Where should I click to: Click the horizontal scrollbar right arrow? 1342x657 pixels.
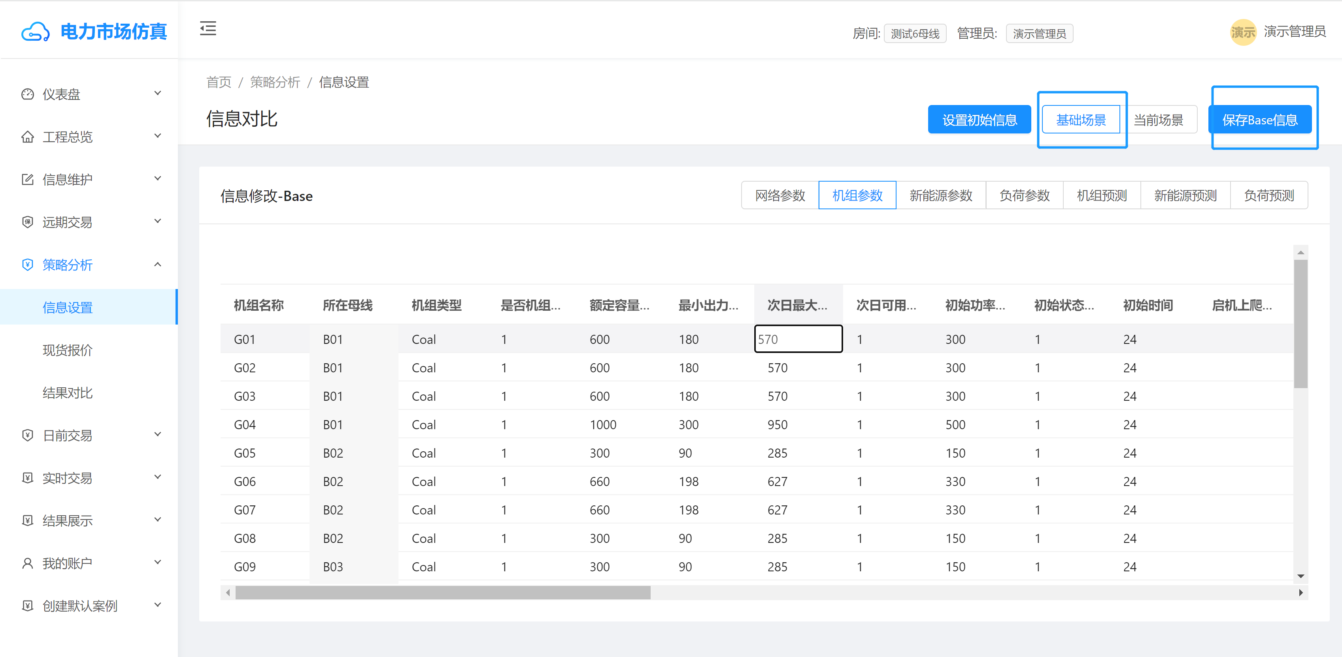(1301, 593)
